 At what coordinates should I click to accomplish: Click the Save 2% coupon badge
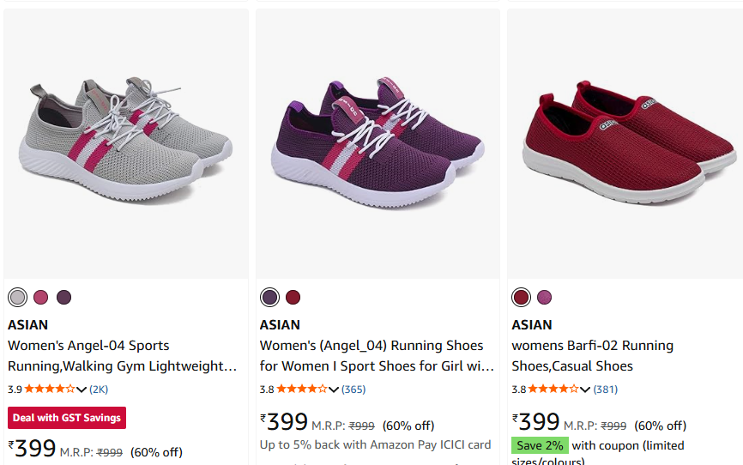coord(541,445)
